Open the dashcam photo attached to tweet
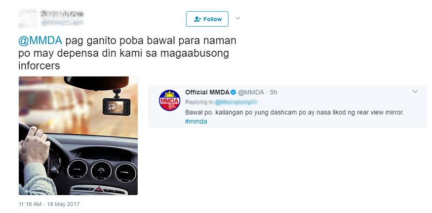Screen dimensions: 432x213 tap(78, 136)
